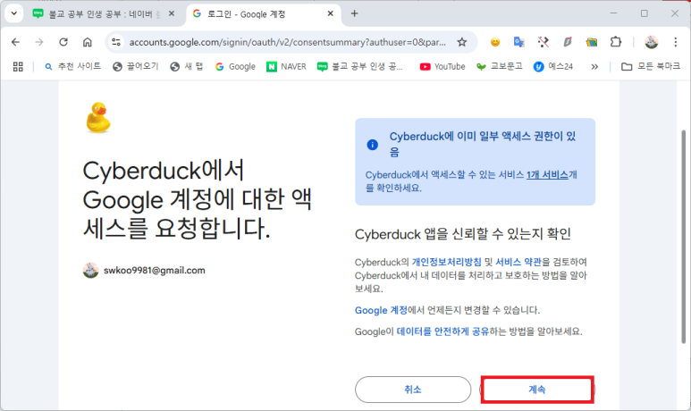The image size is (691, 411).
Task: Open the 추천 사이트 bookmark
Action: pos(72,66)
